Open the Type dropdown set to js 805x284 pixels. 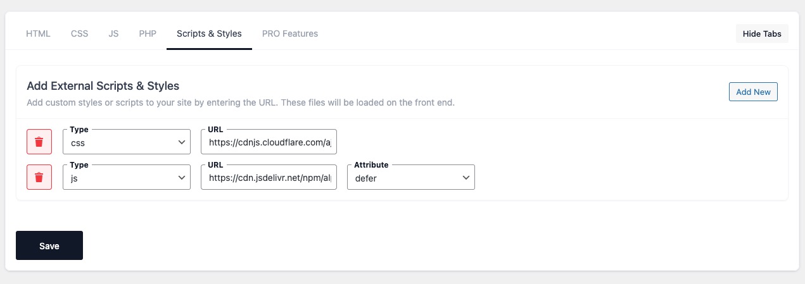click(x=127, y=178)
